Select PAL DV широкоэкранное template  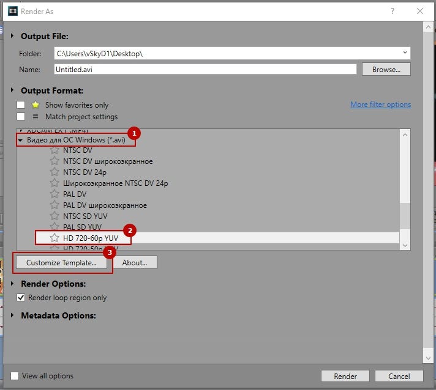[105, 205]
